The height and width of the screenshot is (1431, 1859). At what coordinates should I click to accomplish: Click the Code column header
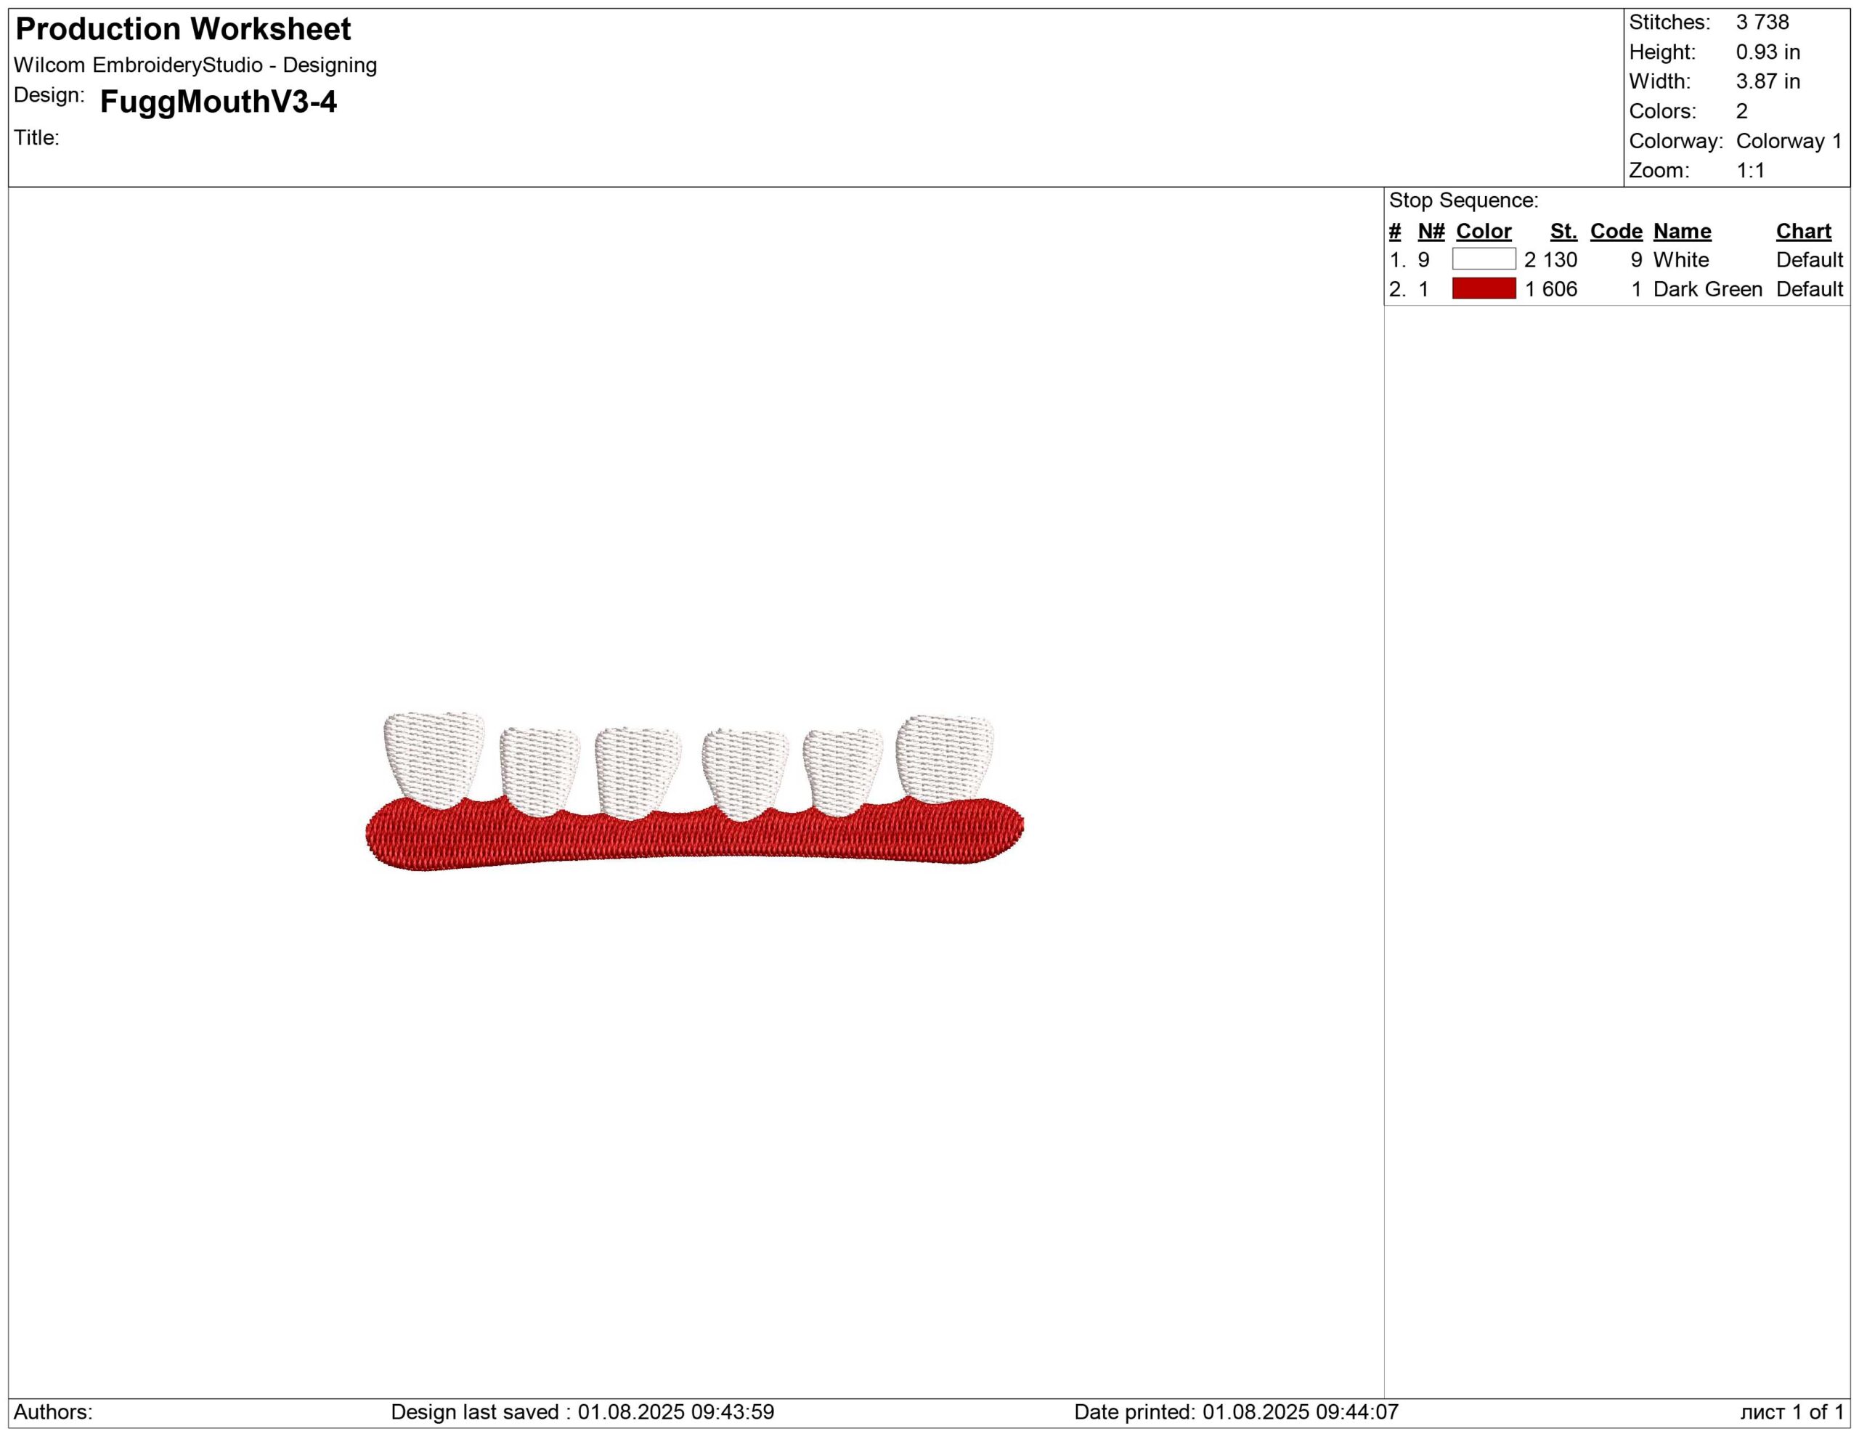(1616, 231)
